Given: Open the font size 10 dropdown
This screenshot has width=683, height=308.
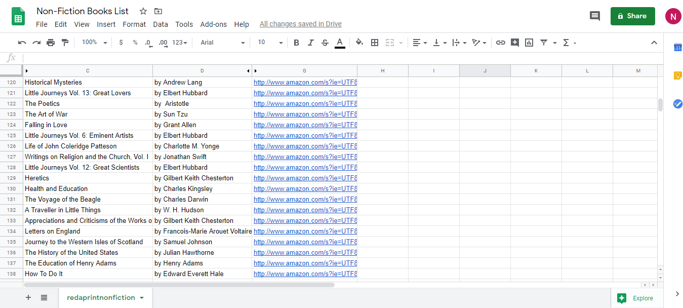Looking at the screenshot, I should coord(270,43).
